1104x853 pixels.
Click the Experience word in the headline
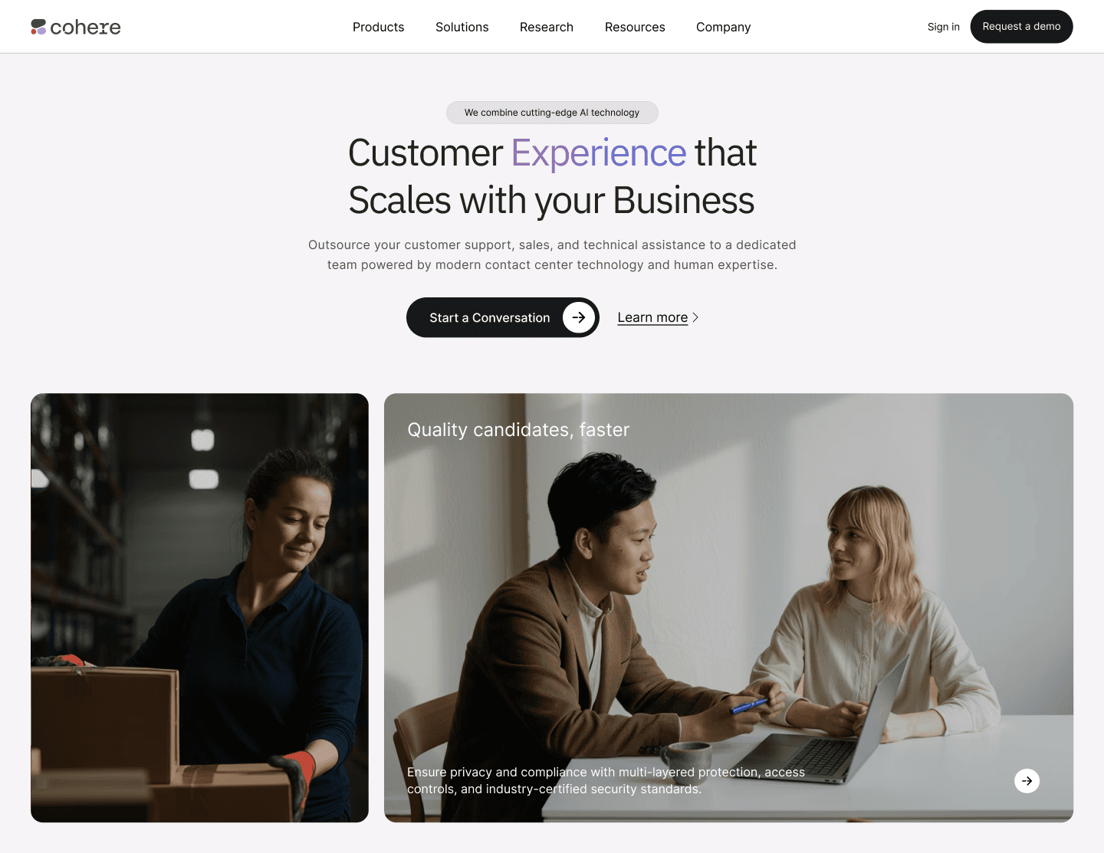coord(599,153)
